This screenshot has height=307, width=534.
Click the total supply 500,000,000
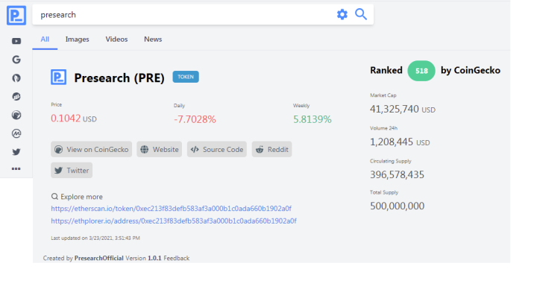397,206
